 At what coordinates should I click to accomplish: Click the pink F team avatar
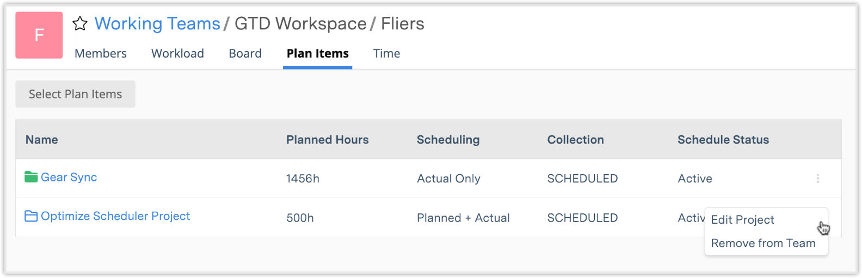(39, 35)
